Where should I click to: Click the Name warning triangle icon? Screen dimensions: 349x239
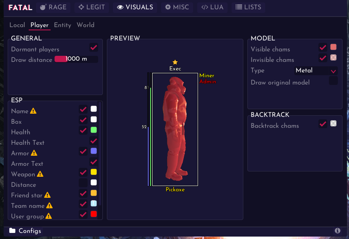coord(33,111)
